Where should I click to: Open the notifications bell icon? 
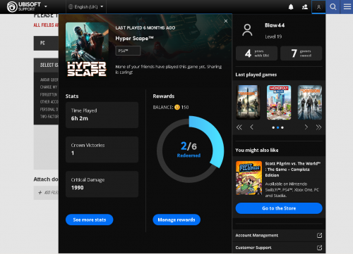(291, 7)
